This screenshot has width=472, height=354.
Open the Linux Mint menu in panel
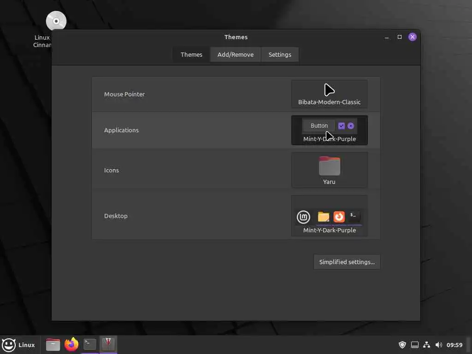(18, 345)
